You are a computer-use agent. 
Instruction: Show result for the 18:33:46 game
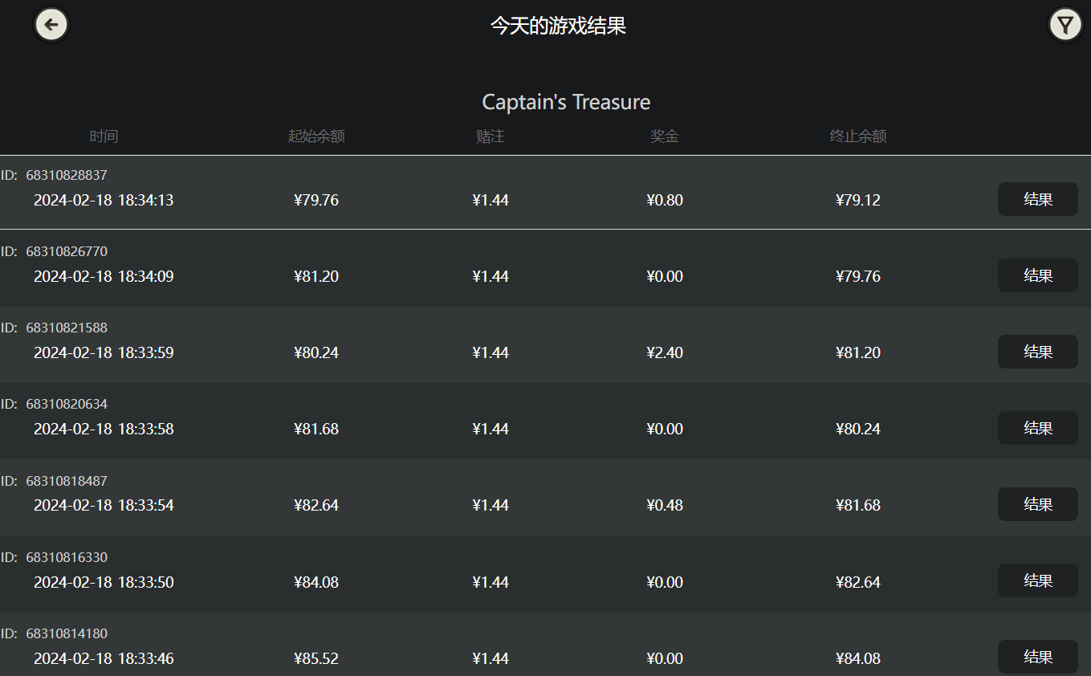click(x=1037, y=657)
